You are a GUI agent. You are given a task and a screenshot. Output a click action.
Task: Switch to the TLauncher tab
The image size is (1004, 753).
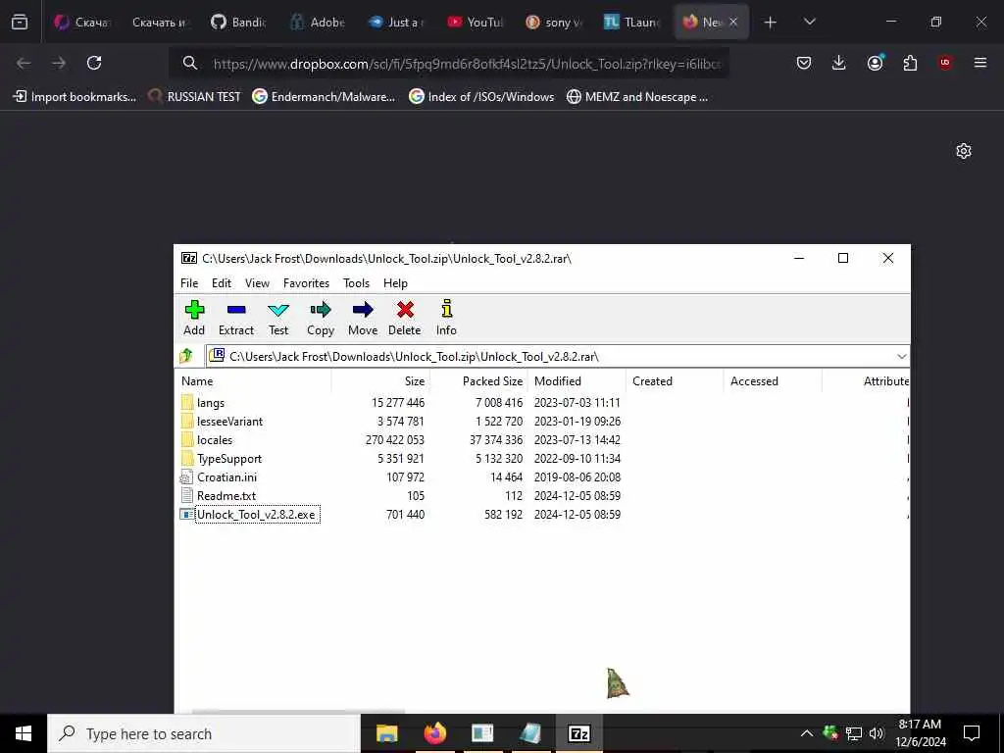(x=632, y=23)
